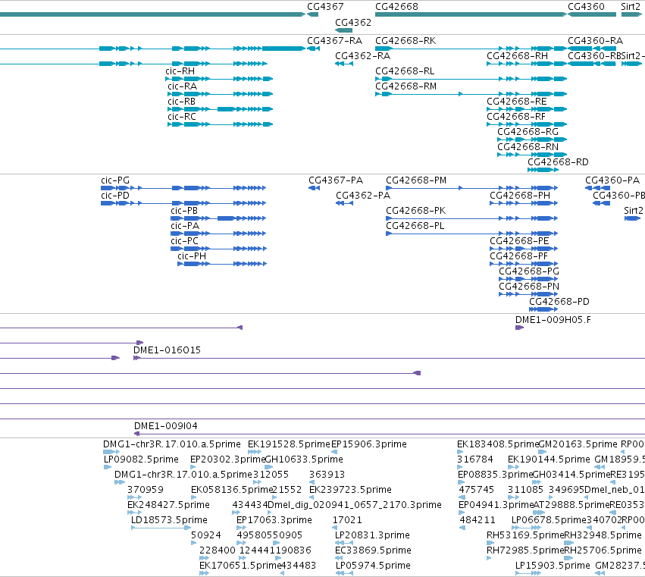Click the CG4367-PA protein label

pyautogui.click(x=336, y=180)
